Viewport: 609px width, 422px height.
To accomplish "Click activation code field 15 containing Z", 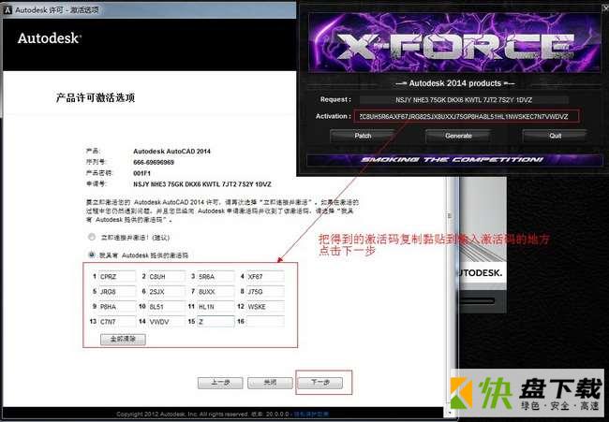I will (x=215, y=322).
